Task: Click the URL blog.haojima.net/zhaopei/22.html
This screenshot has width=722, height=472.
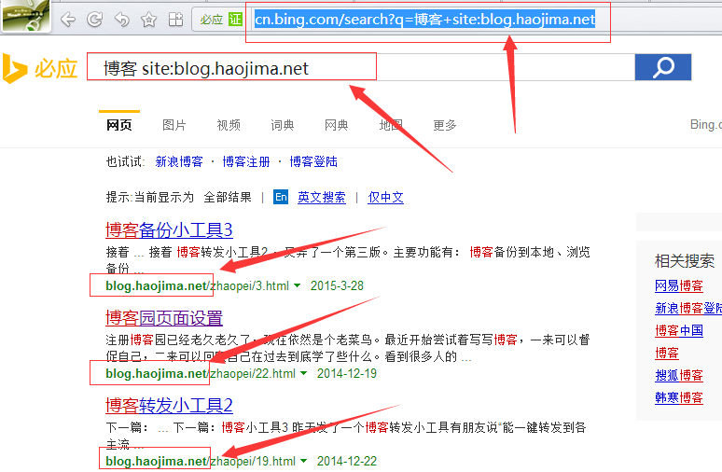Action: 201,373
